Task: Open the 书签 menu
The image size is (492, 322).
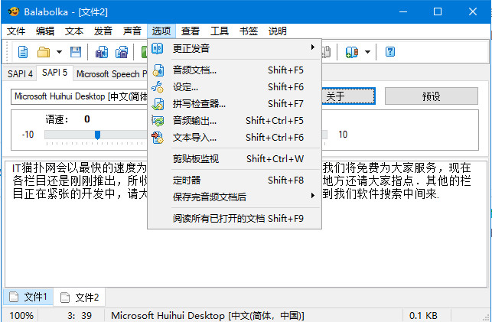Action: click(249, 31)
